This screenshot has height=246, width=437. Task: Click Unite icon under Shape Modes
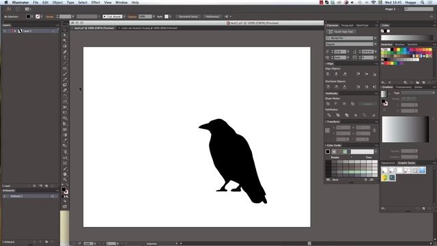(x=328, y=104)
